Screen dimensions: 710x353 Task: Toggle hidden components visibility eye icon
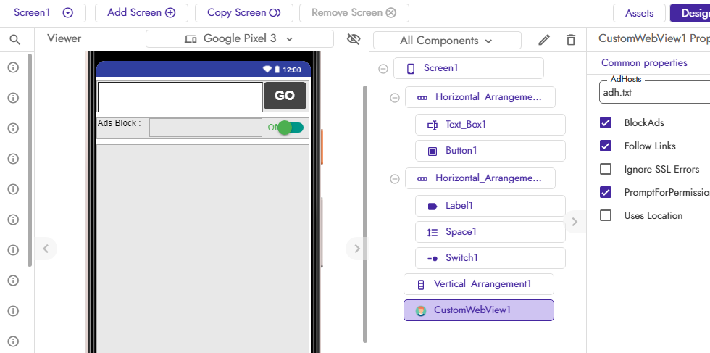(x=354, y=39)
